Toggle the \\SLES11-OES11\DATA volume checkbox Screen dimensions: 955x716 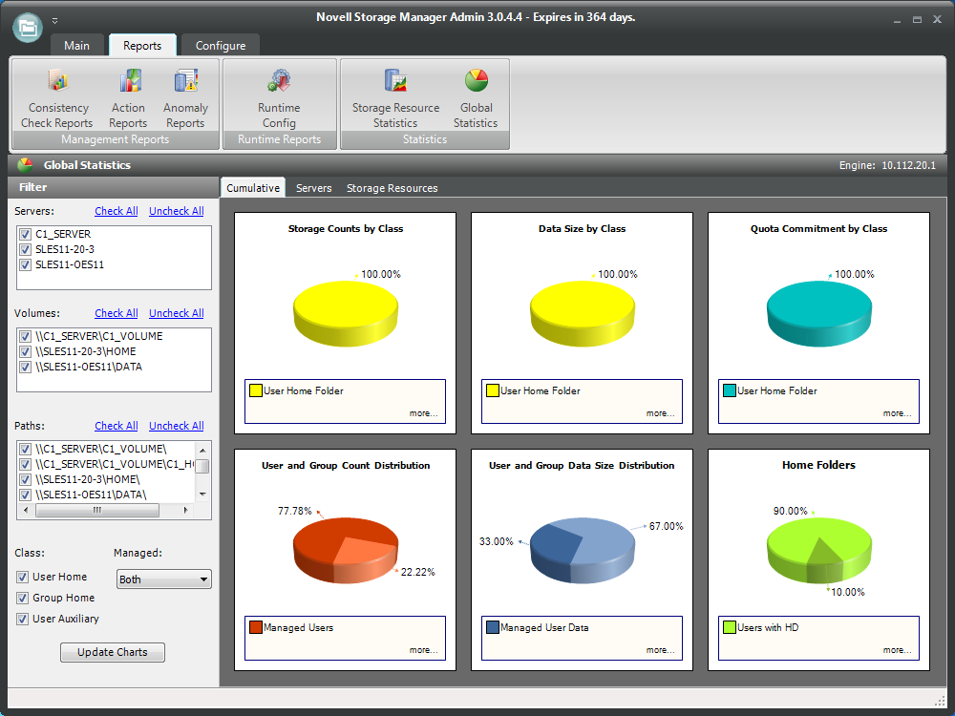(25, 367)
